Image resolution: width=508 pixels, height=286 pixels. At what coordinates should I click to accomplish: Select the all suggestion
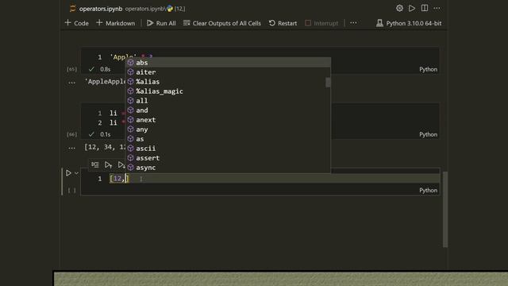pos(228,101)
